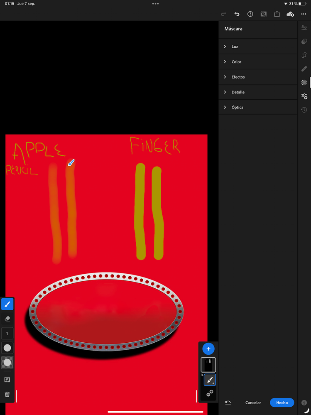Tap the Máscara panel title
311x415 pixels.
233,29
